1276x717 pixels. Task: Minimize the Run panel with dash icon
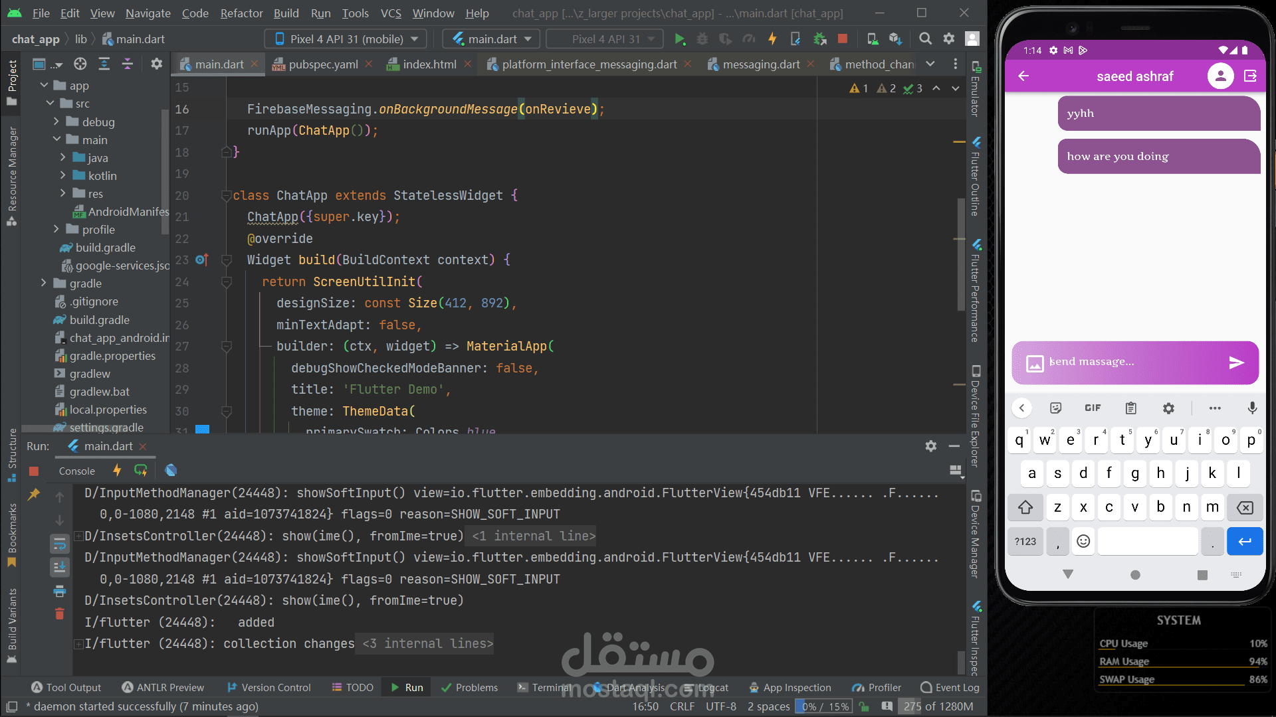click(954, 446)
